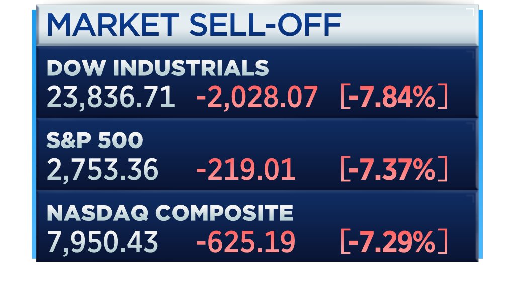This screenshot has height=289, width=515.
Task: Select the Dow percent change -7.84%
Action: [390, 97]
